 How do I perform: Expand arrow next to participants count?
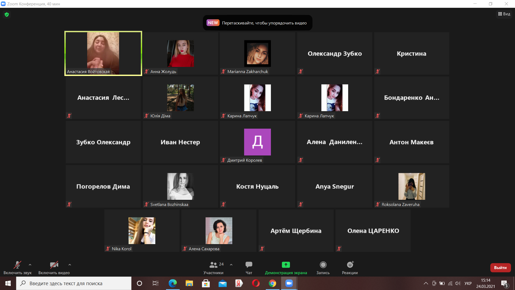point(231,265)
